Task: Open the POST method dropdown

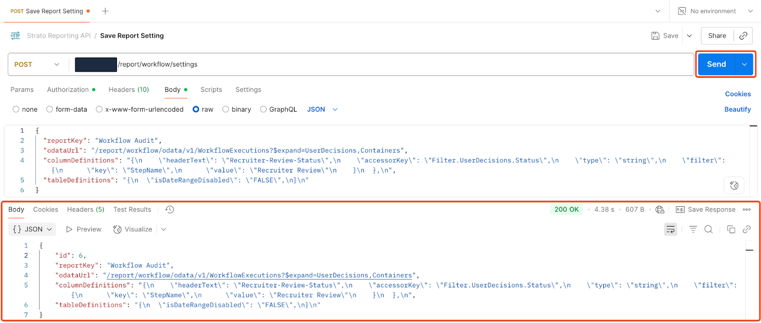Action: [37, 65]
